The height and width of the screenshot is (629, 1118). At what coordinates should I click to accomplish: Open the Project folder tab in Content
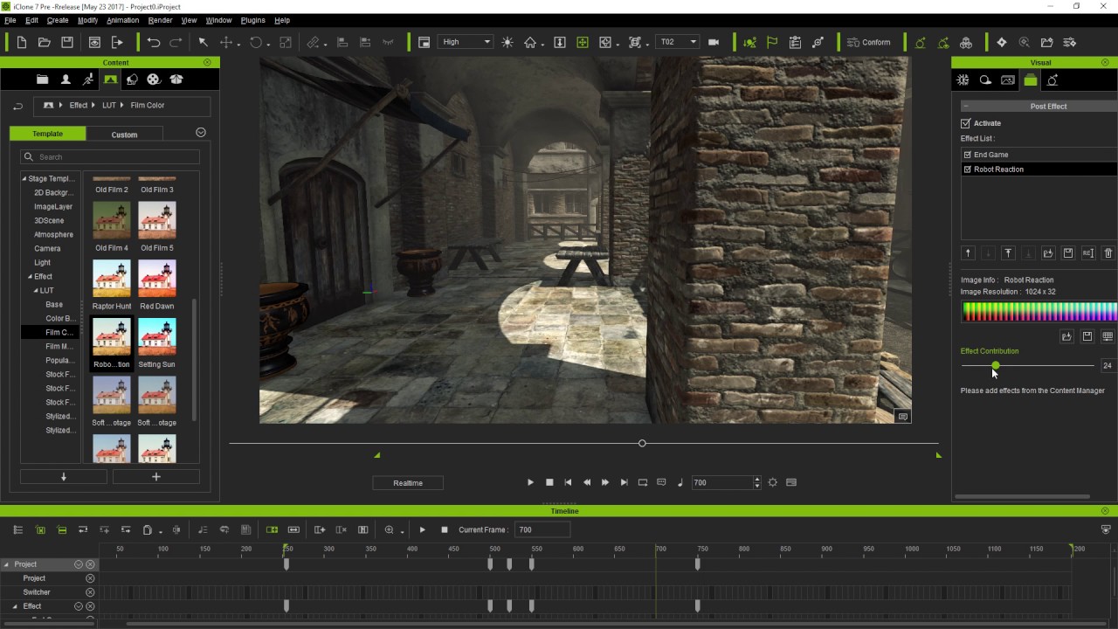click(42, 79)
